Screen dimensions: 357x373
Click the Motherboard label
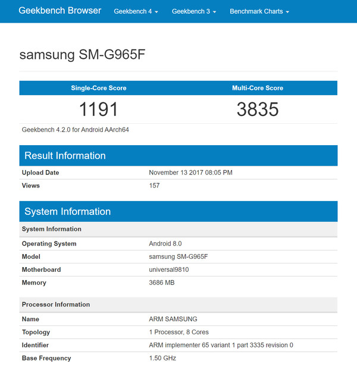pyautogui.click(x=42, y=269)
